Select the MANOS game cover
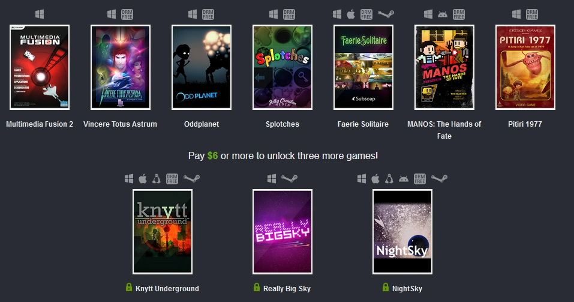The width and height of the screenshot is (574, 302). tap(444, 67)
